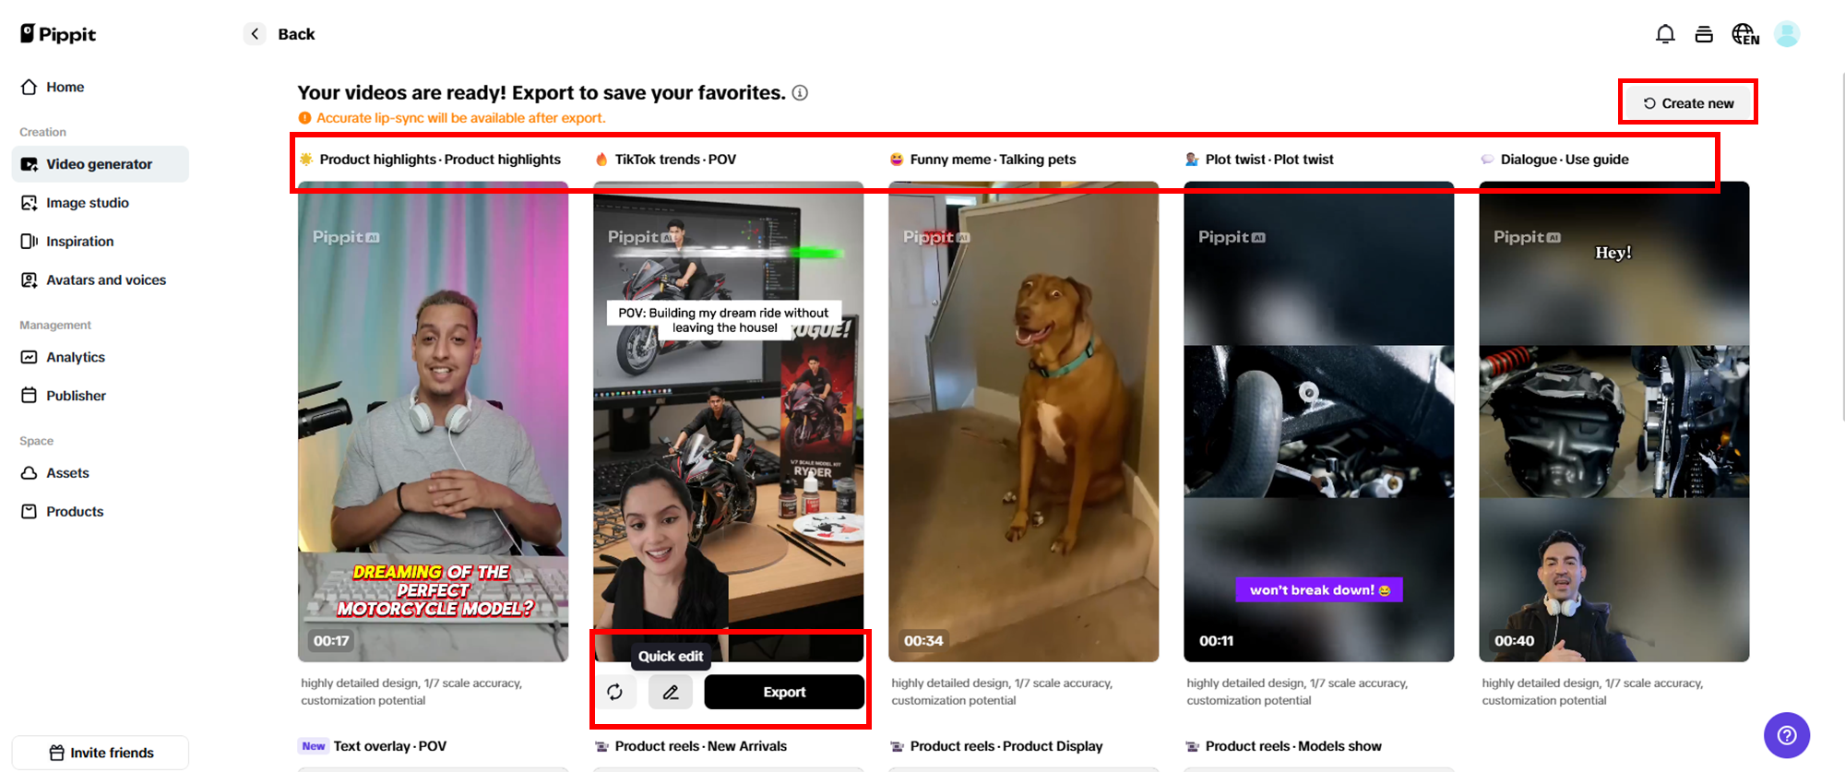1845x772 pixels.
Task: Open the Products page
Action: [x=75, y=512]
